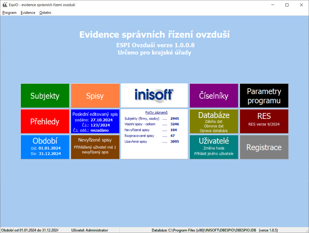This screenshot has height=233, width=309.
Task: Click the Uživatel: Administrator status entry
Action: pyautogui.click(x=90, y=230)
